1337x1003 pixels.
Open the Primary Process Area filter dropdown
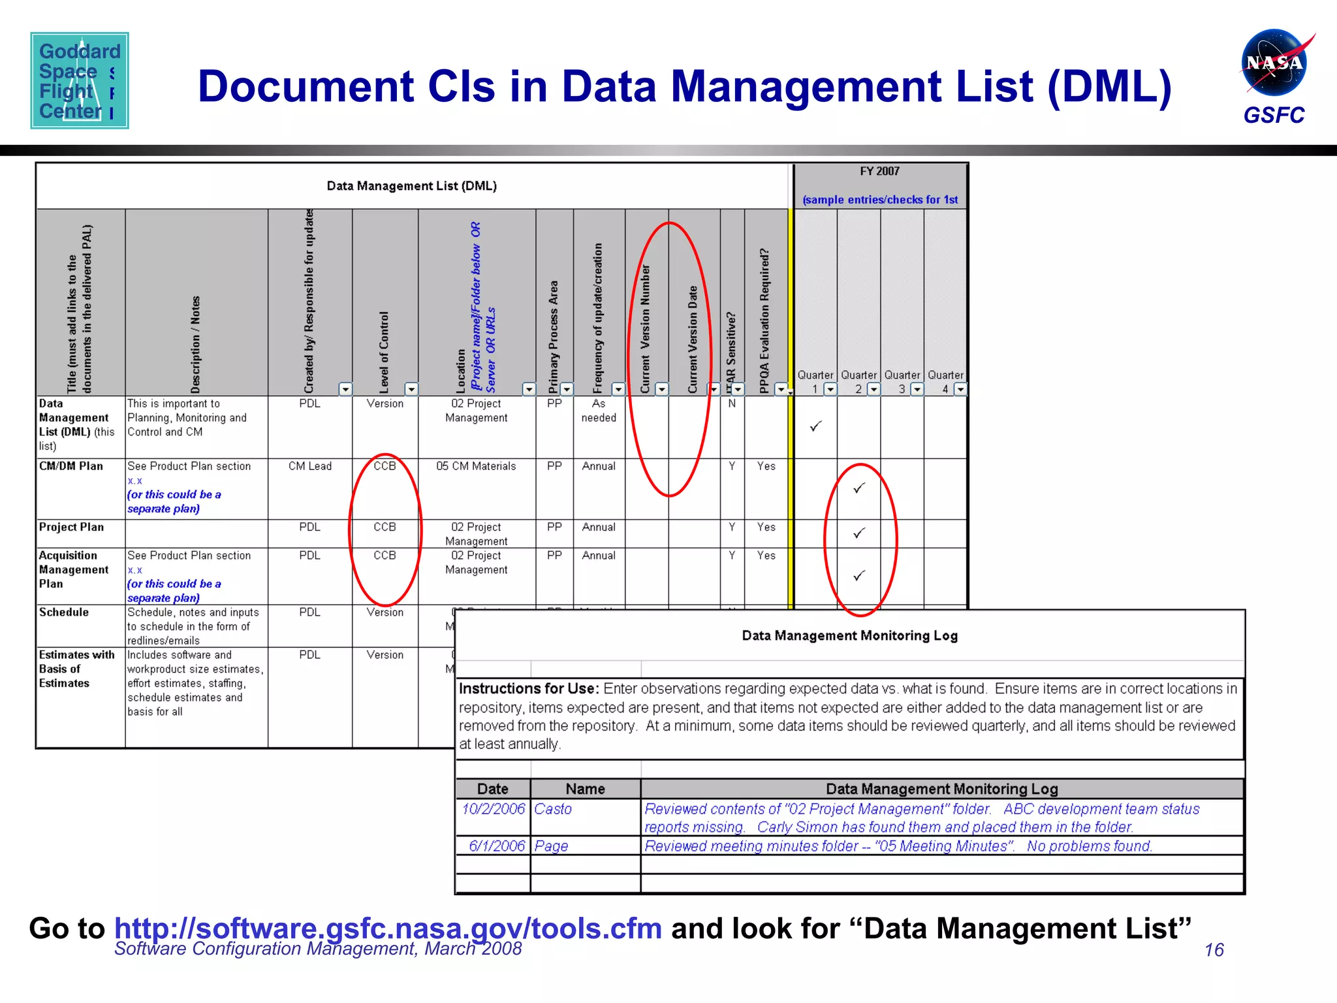click(567, 389)
